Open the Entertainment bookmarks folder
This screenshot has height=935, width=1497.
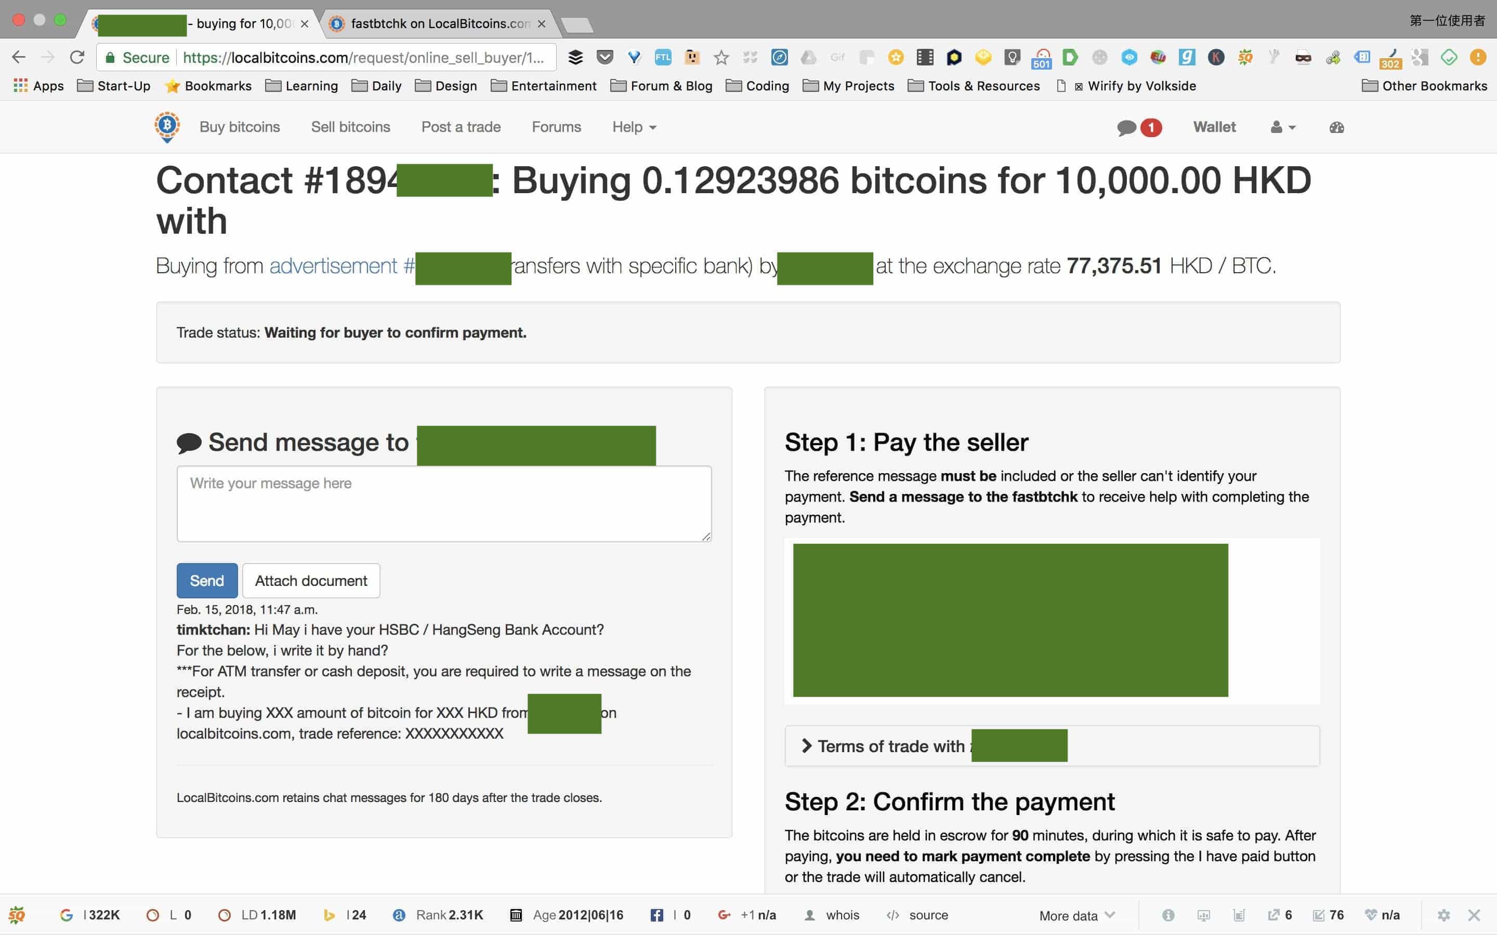click(x=544, y=86)
